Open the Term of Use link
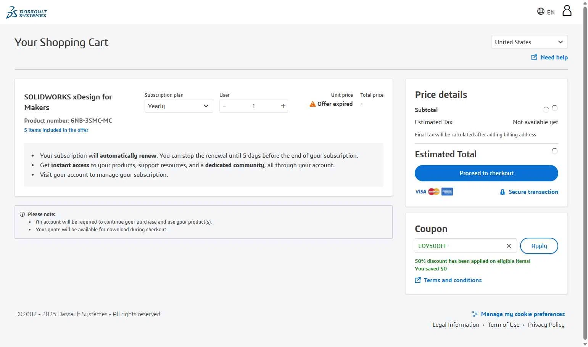Screen dimensions: 588x347 pos(503,325)
